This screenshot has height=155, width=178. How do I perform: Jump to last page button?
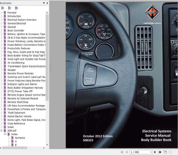click(160, 152)
